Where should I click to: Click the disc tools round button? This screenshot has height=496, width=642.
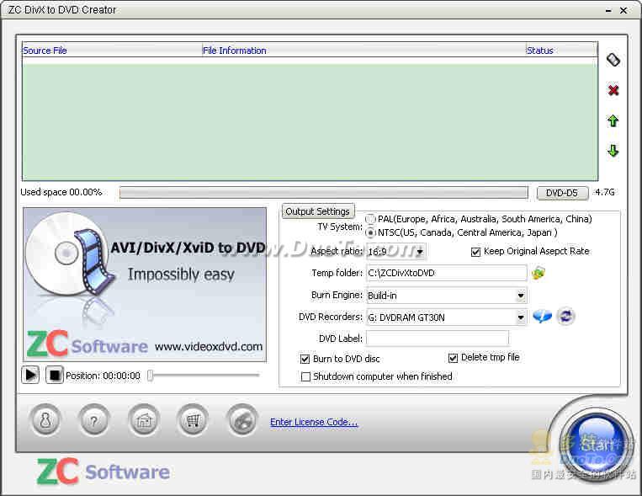tap(242, 419)
